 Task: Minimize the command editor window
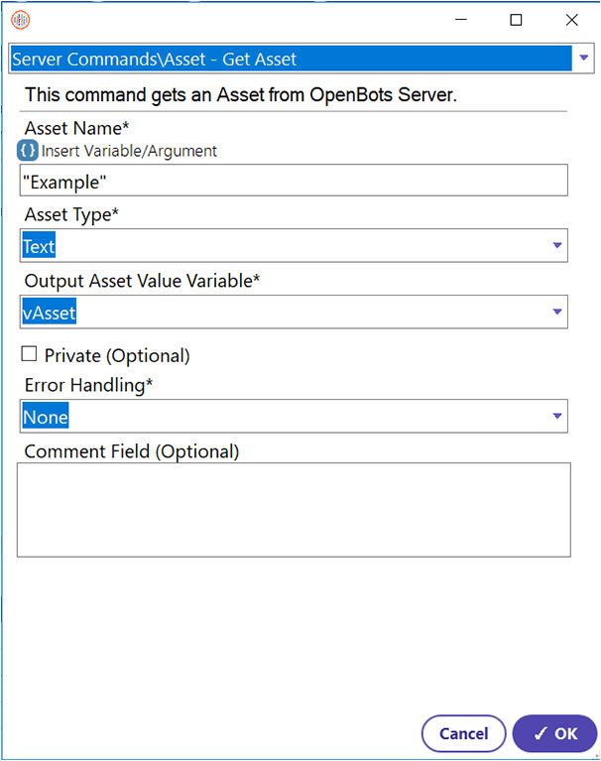tap(461, 20)
